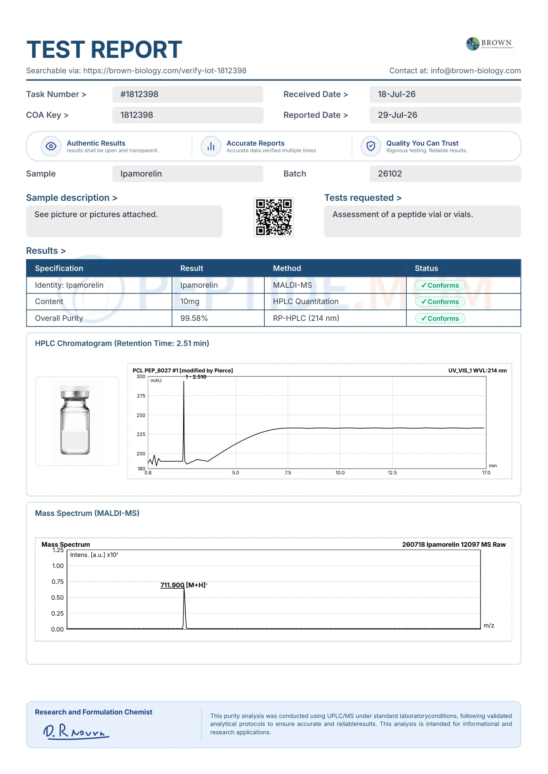Click the peptide vial picture
The image size is (548, 774).
(x=77, y=421)
